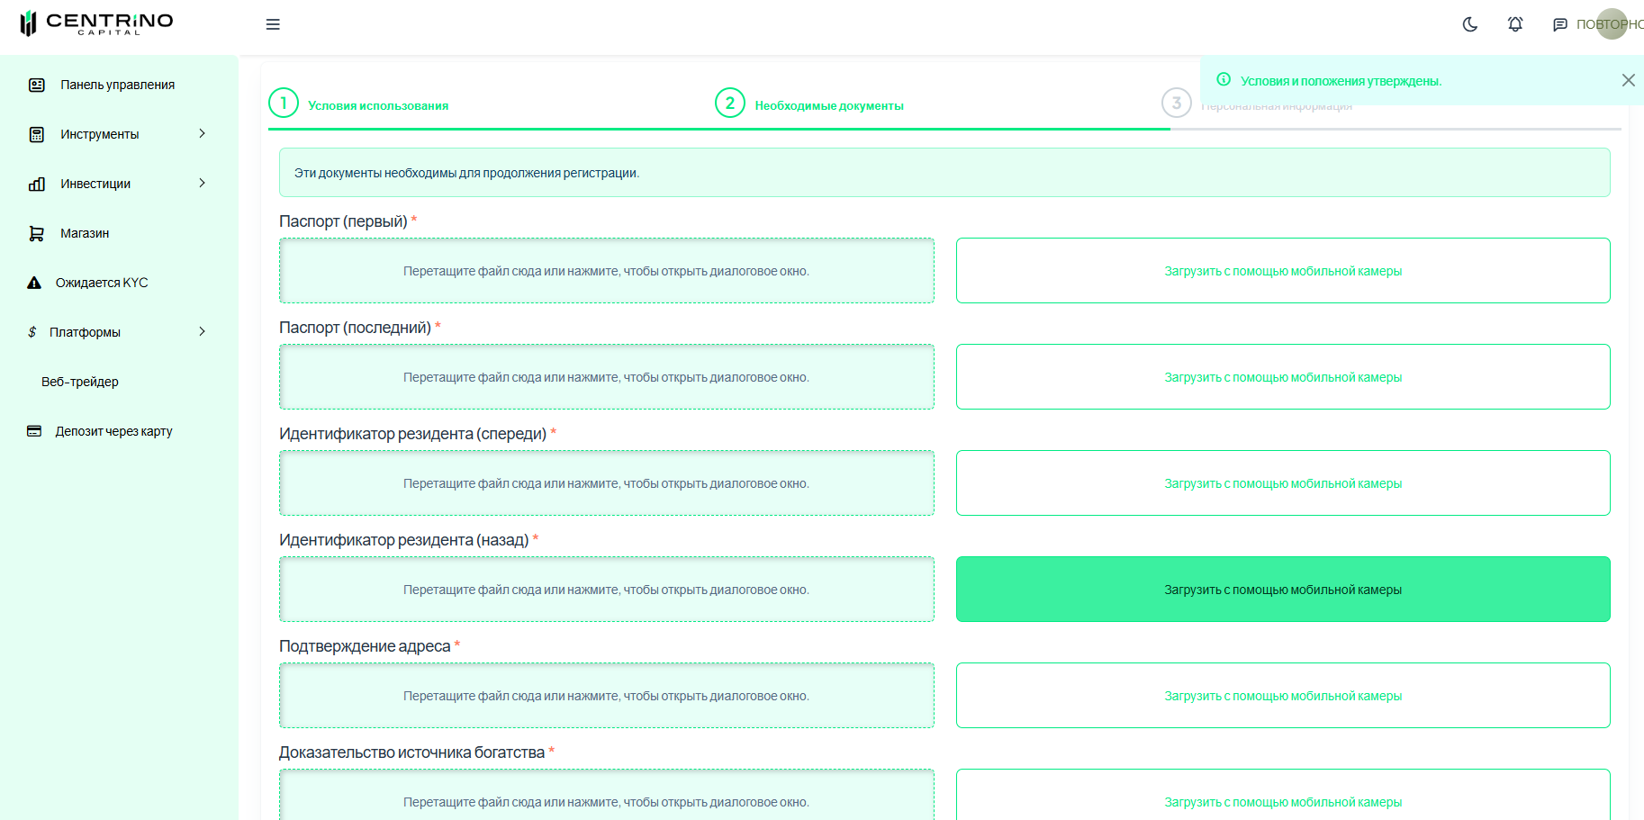Open file dialog for Паспорт (первый)

click(x=606, y=271)
